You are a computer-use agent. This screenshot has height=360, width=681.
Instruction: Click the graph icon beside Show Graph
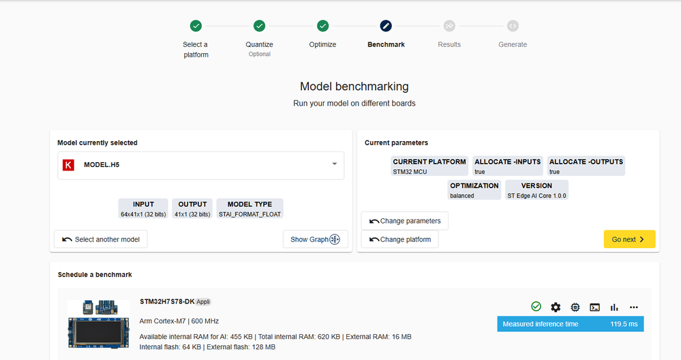pos(335,239)
